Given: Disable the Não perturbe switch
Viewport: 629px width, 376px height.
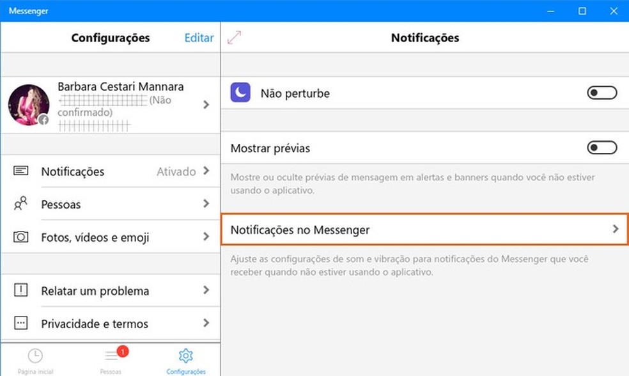Looking at the screenshot, I should click(602, 92).
